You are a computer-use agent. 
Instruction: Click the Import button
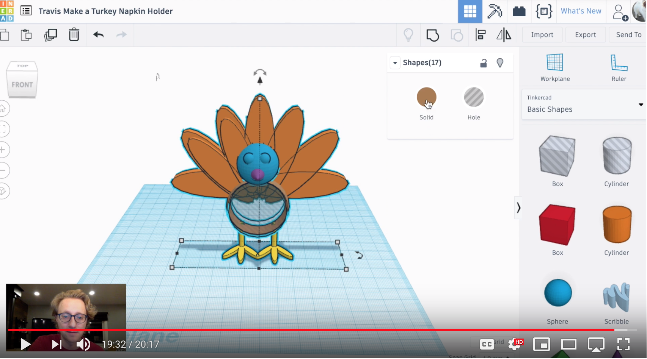[542, 34]
